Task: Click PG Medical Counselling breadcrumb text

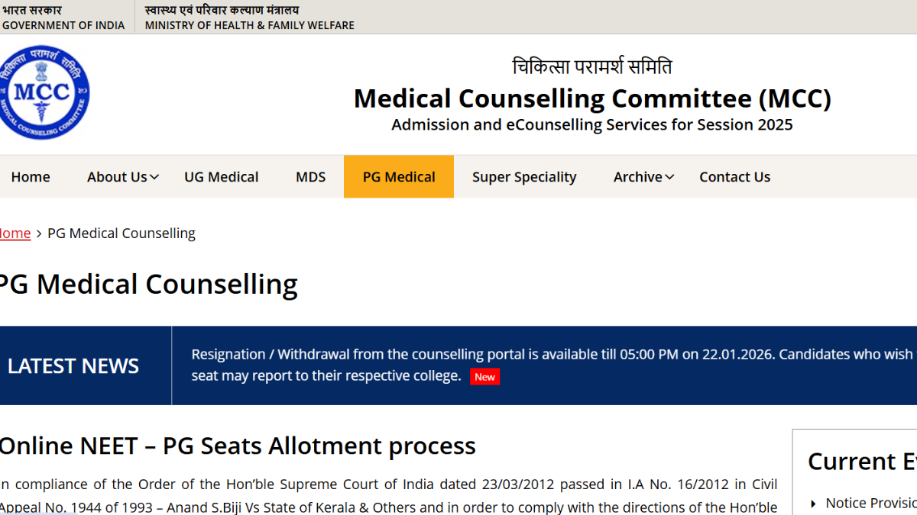Action: click(x=122, y=233)
